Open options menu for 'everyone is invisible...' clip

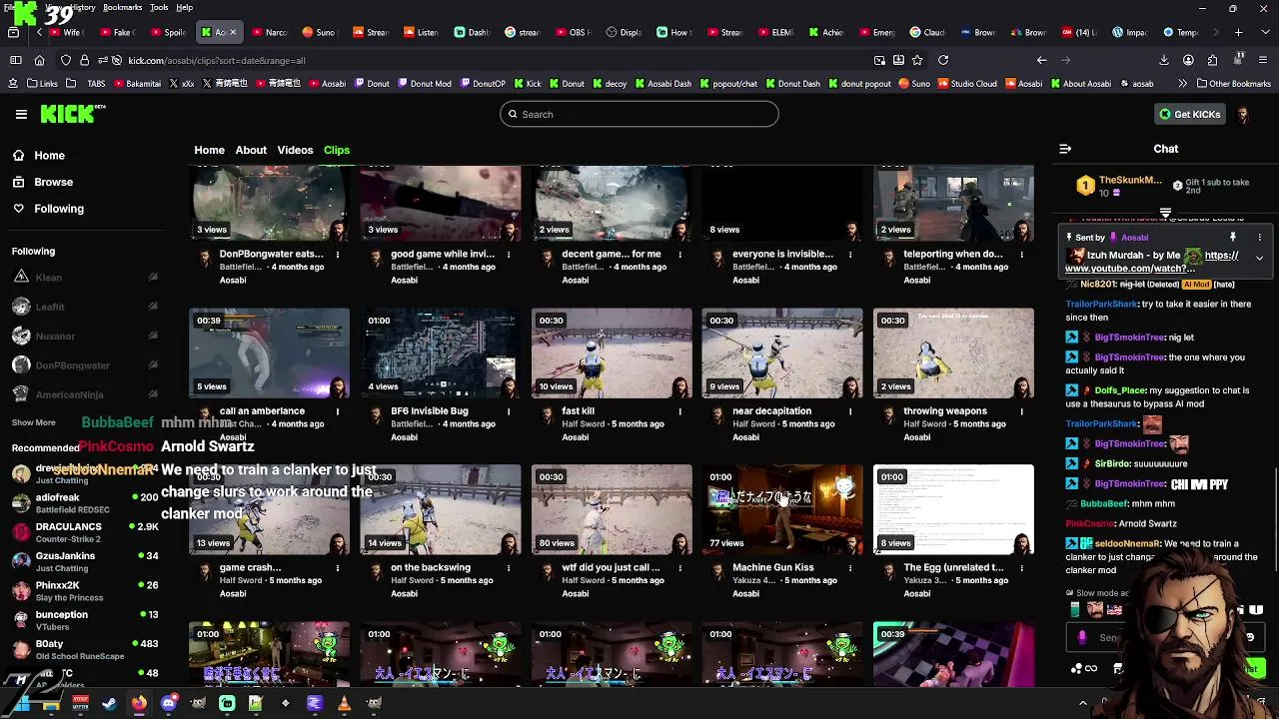[850, 255]
